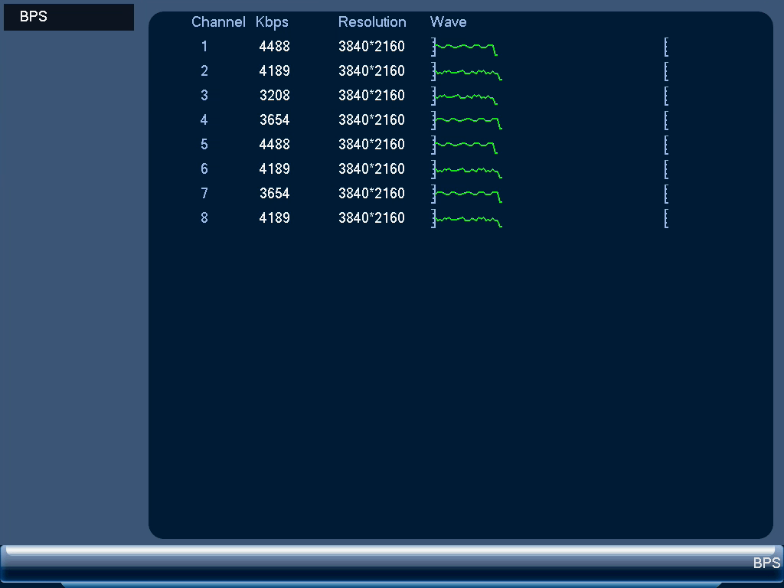Click the 4189 Kbps value for channel 2

click(275, 71)
